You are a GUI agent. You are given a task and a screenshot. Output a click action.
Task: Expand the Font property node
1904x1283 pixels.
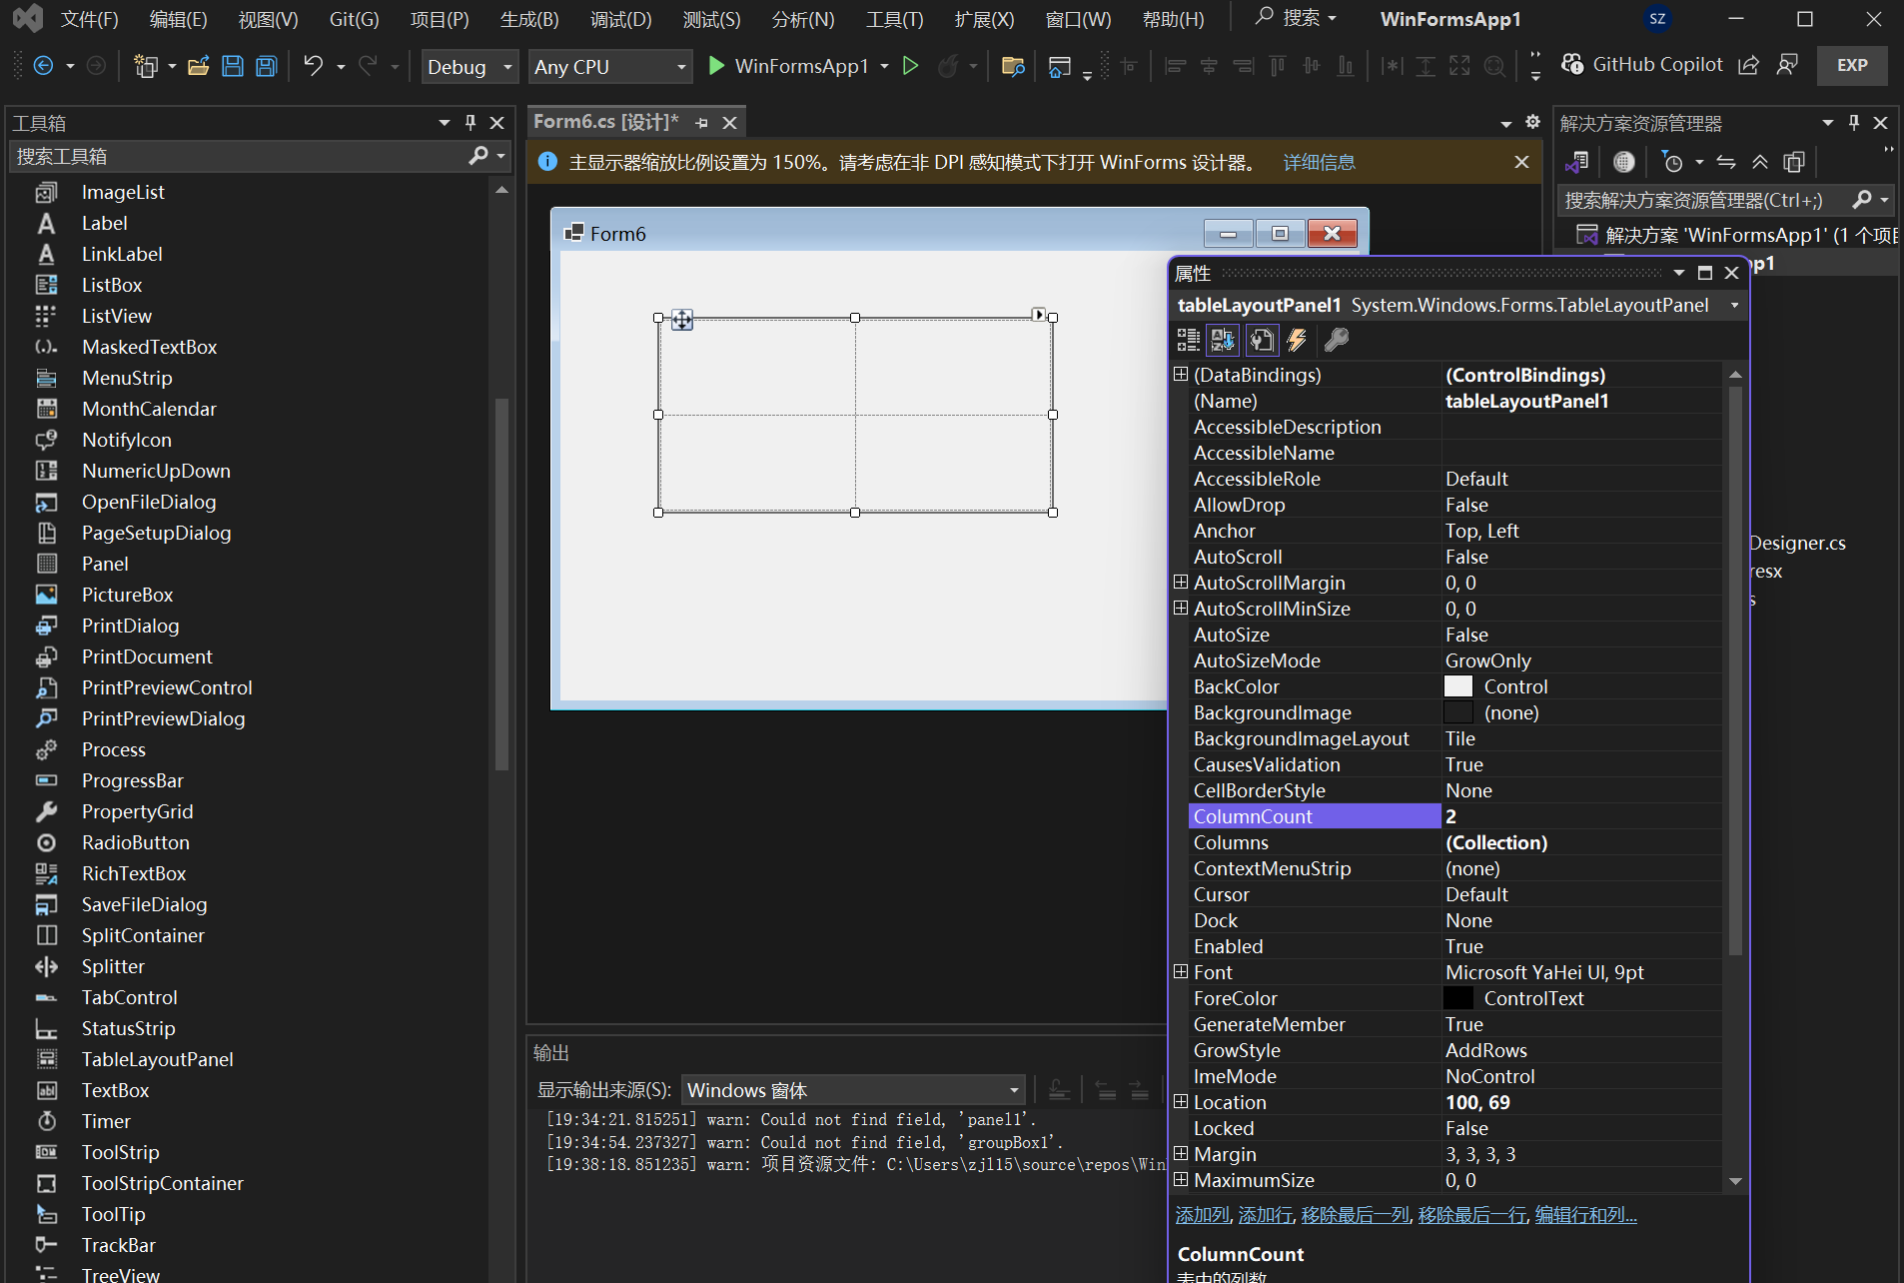point(1181,971)
